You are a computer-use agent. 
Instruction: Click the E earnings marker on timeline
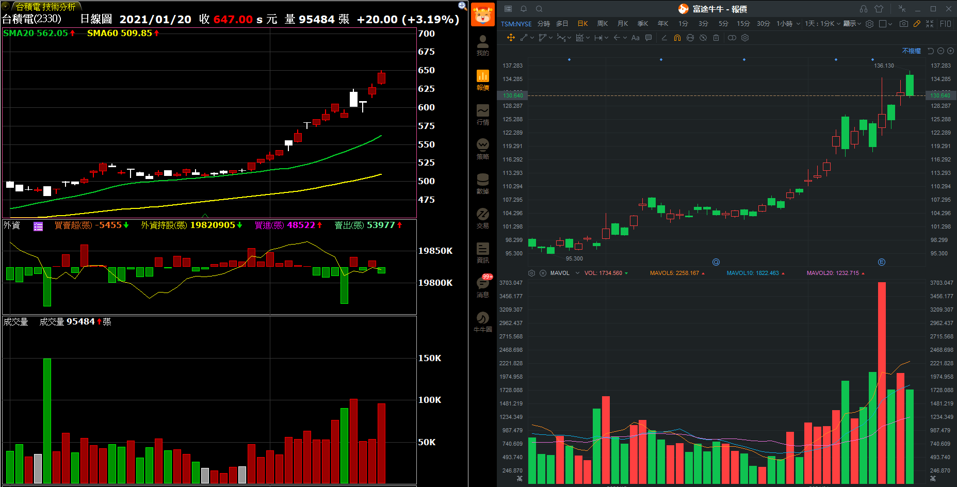(x=881, y=262)
